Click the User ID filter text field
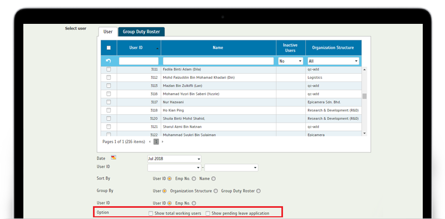The width and height of the screenshot is (445, 219). pos(139,61)
